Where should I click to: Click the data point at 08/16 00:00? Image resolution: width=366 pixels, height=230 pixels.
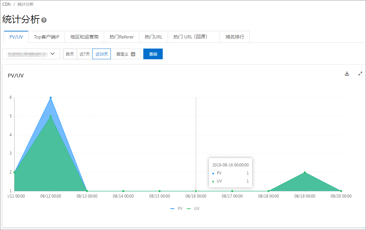pyautogui.click(x=196, y=191)
